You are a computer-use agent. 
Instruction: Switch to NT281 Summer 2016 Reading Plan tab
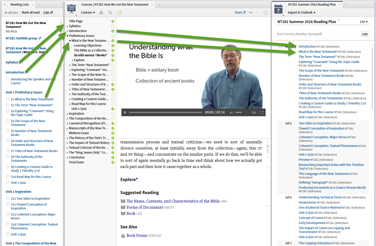pos(312,5)
